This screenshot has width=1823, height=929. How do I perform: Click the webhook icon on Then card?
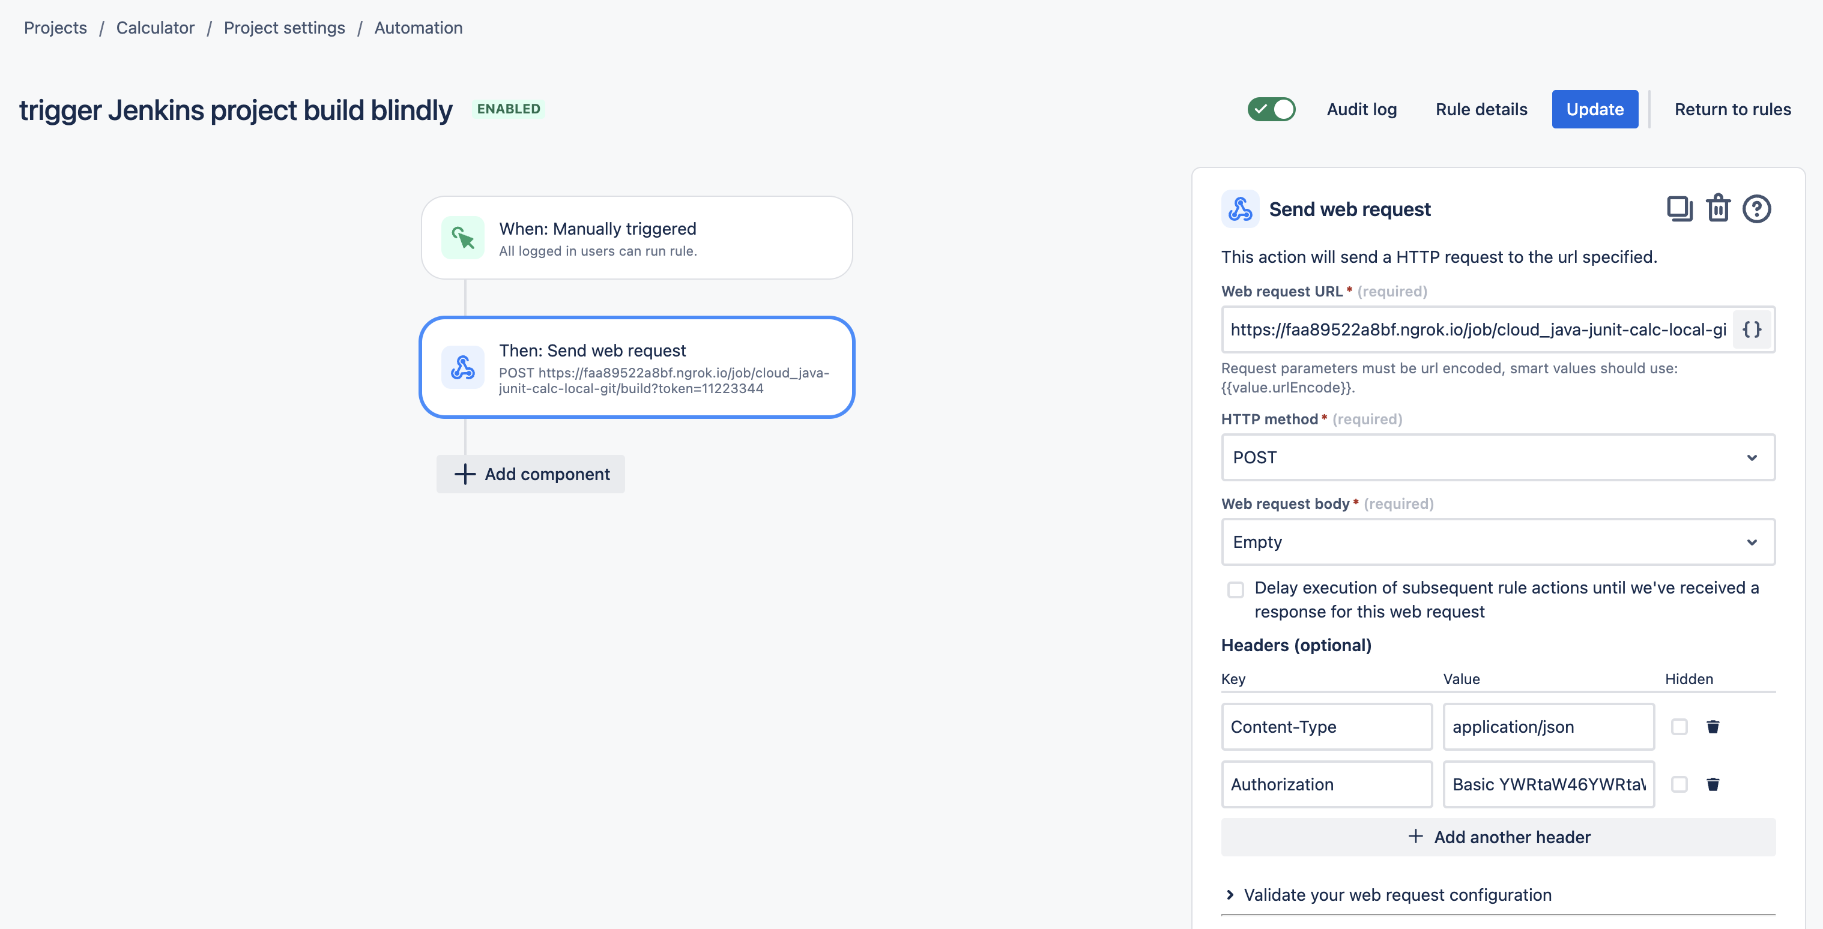click(463, 367)
